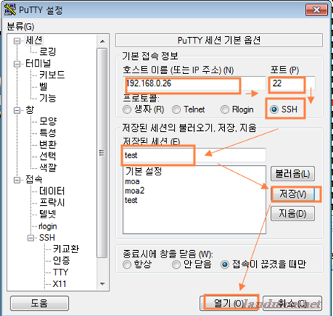The image size is (333, 316).
Task: Open the 로깅 settings category
Action: [48, 52]
